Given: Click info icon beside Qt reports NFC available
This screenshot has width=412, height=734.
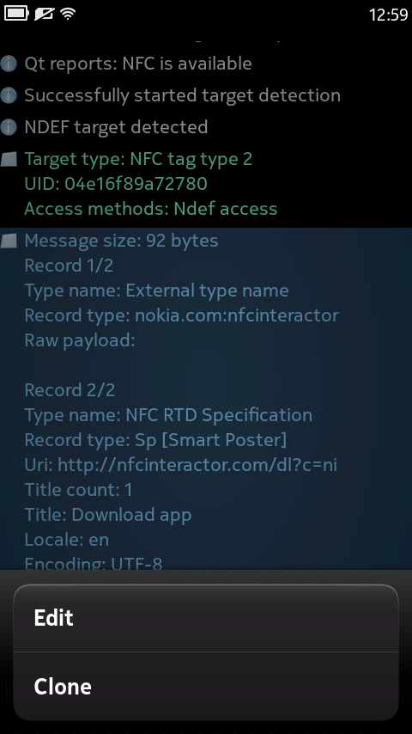Looking at the screenshot, I should pos(9,64).
